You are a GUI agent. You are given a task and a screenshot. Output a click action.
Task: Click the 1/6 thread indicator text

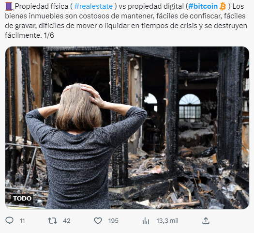[49, 35]
